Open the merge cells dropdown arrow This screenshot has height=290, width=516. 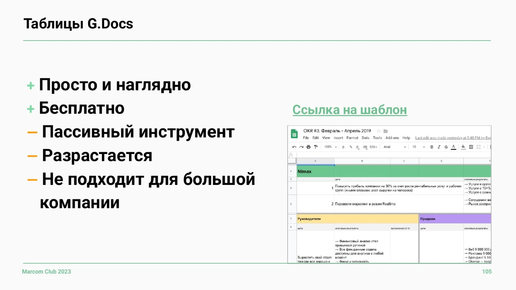click(484, 147)
